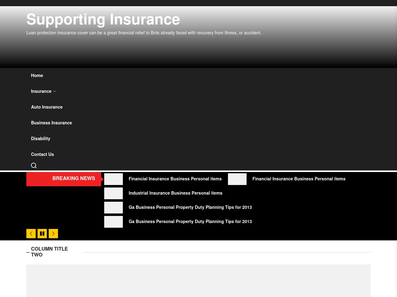
Task: Open first Financial Insurance Business Personal items link
Action: click(x=175, y=179)
